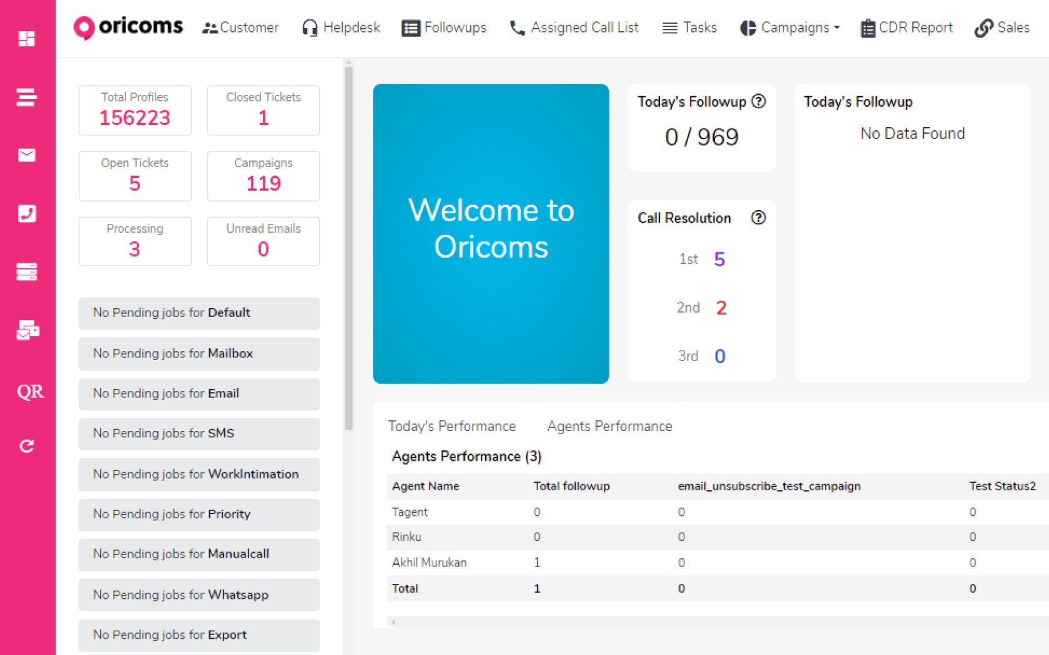Click the left panel vertical scrollbar
Image resolution: width=1049 pixels, height=655 pixels.
point(348,250)
